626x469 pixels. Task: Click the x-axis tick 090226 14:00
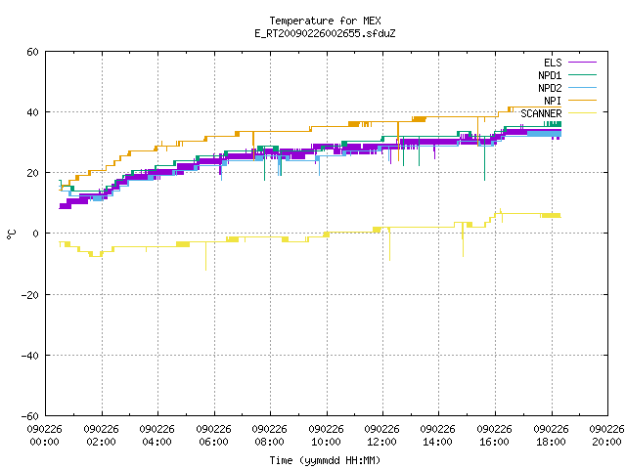tap(438, 436)
